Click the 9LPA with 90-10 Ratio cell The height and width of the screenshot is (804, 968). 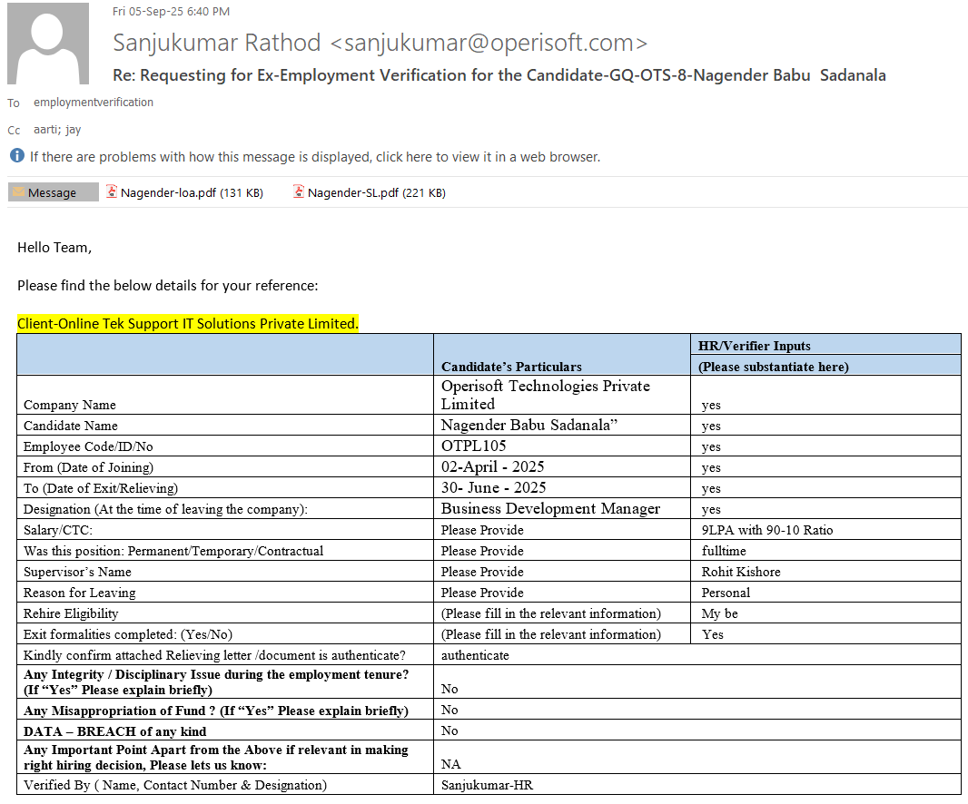(x=767, y=530)
